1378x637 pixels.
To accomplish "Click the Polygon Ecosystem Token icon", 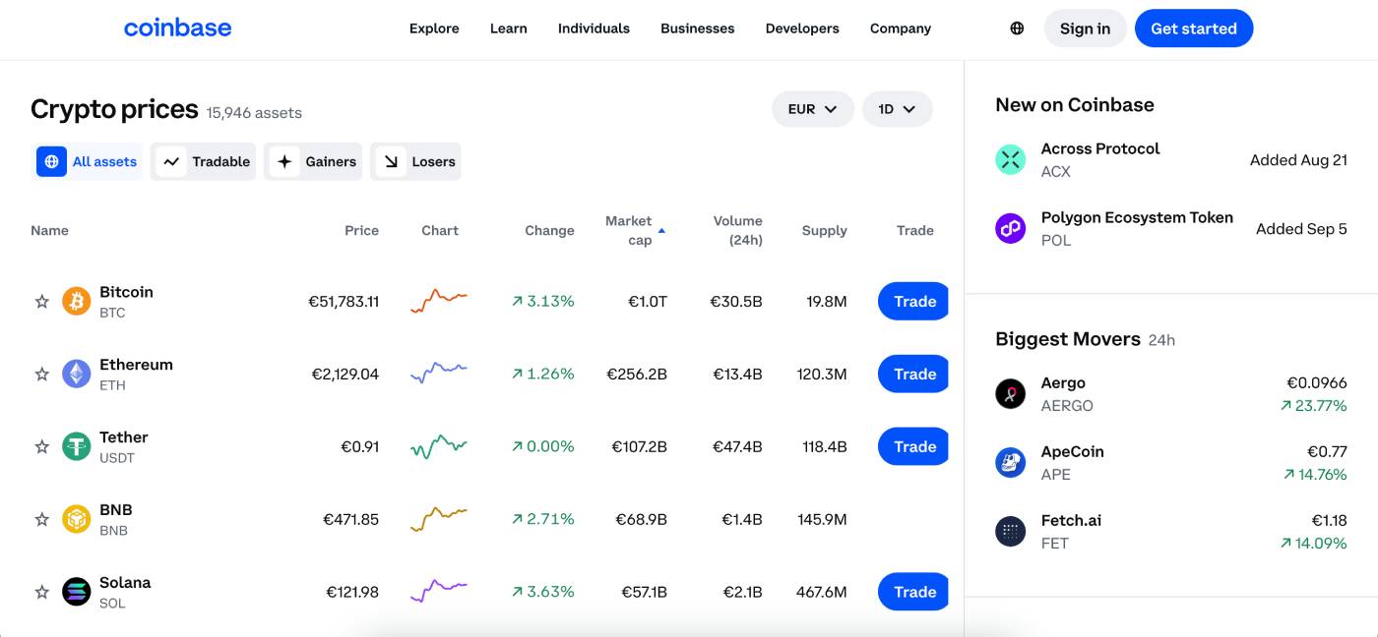I will click(1011, 228).
